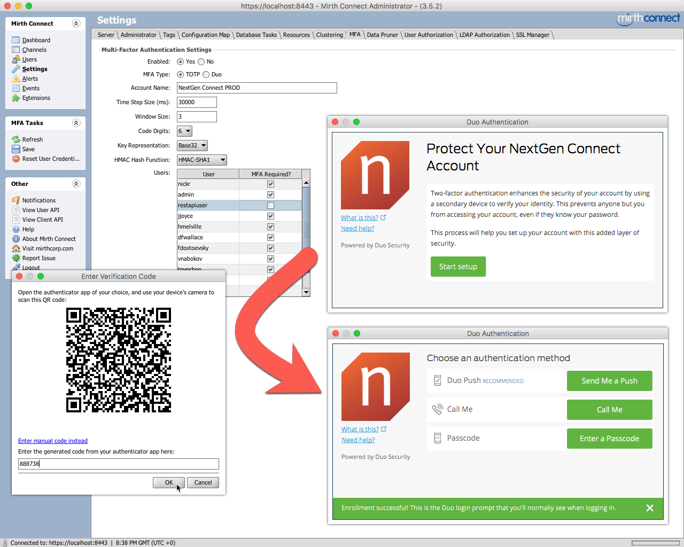Open the SSL Manager tab
The width and height of the screenshot is (684, 547).
point(532,35)
